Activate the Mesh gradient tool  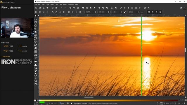[36, 55]
